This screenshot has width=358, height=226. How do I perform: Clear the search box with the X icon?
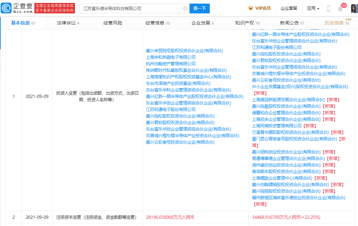click(185, 8)
